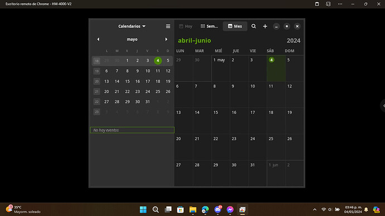Select day 24 cell in month grid
The height and width of the screenshot is (216, 385).
click(258, 147)
